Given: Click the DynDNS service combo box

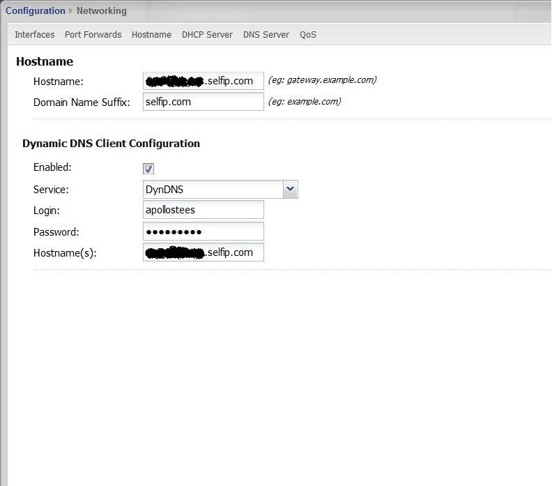Looking at the screenshot, I should pyautogui.click(x=220, y=189).
